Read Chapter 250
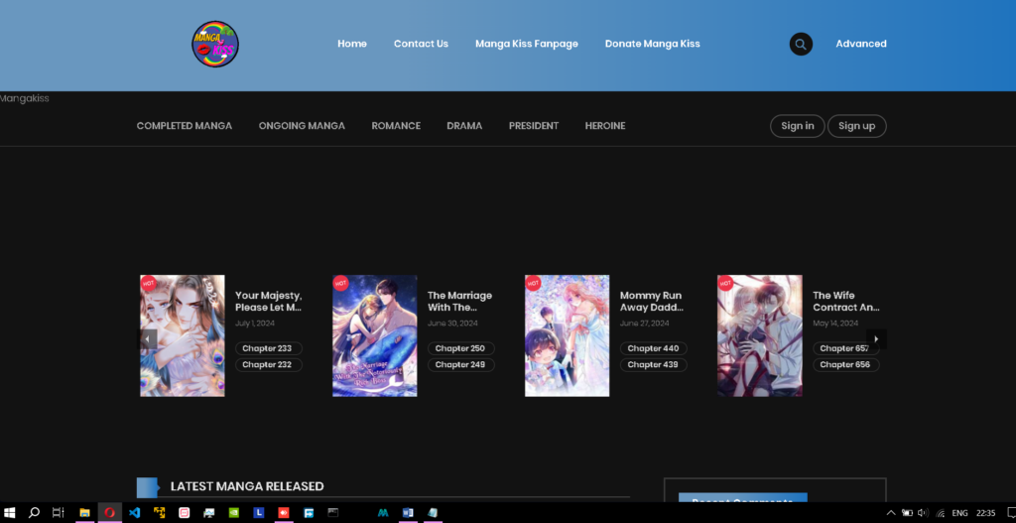The height and width of the screenshot is (523, 1016). tap(460, 348)
